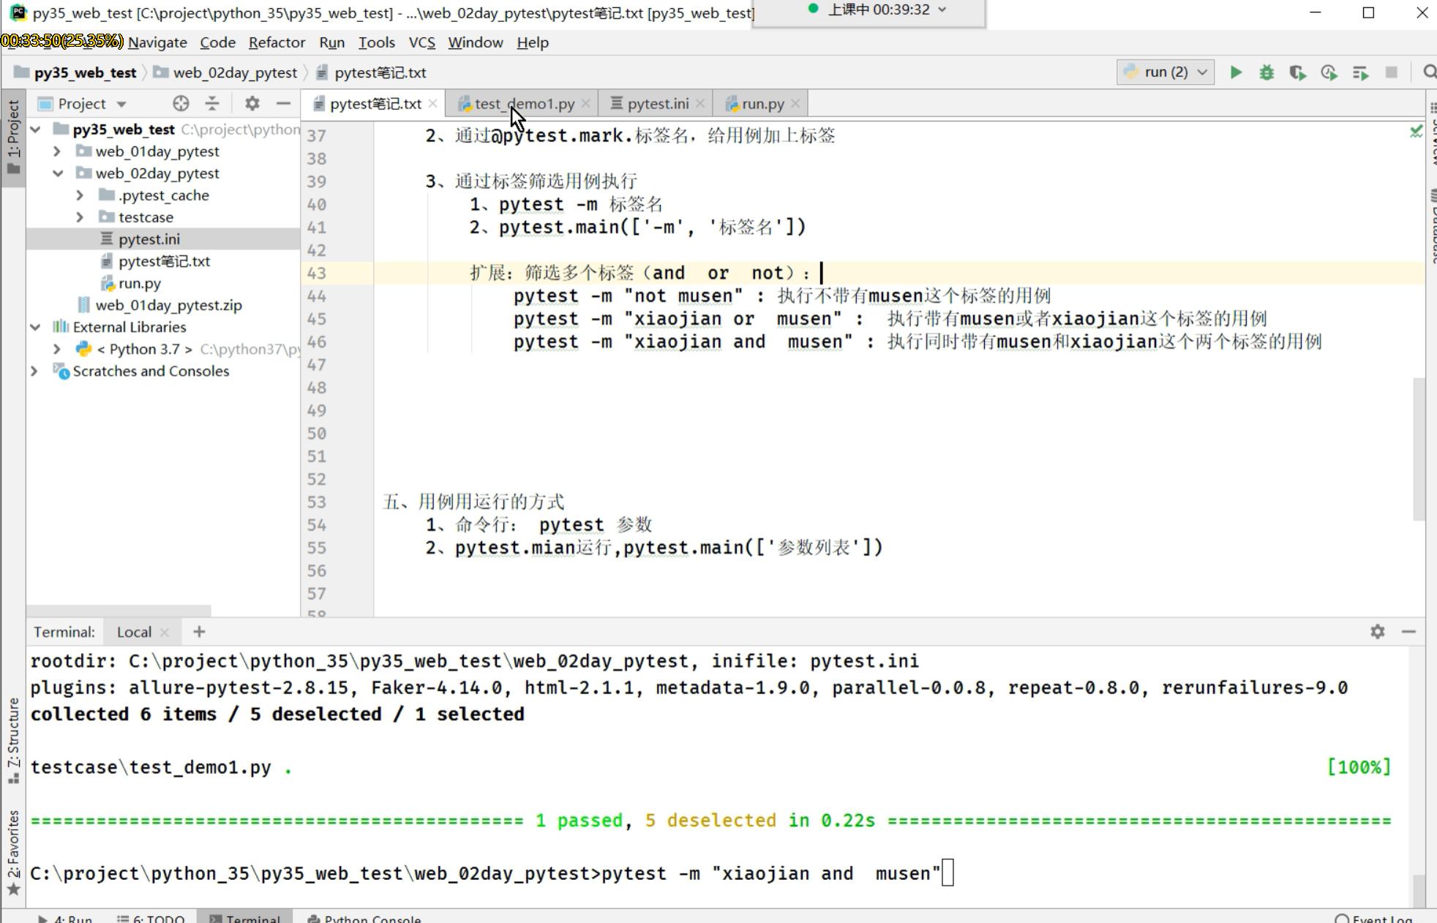Collapse the web_02day_pytest folder
1437x923 pixels.
(58, 173)
